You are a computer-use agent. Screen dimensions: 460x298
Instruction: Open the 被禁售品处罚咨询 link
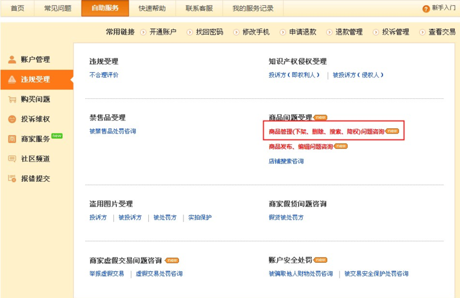point(113,131)
